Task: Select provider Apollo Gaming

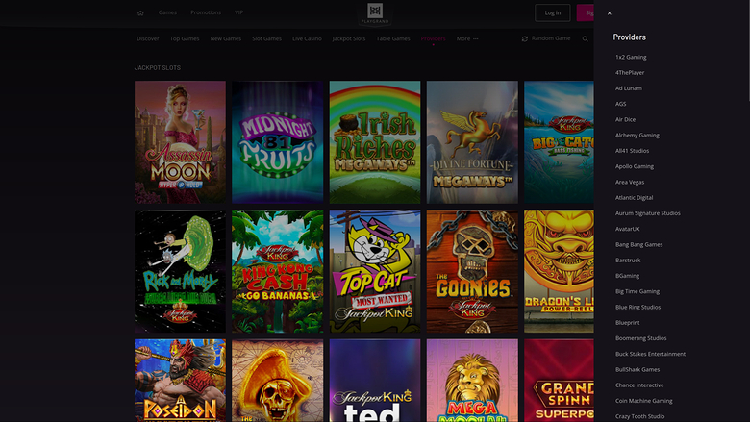Action: [635, 166]
